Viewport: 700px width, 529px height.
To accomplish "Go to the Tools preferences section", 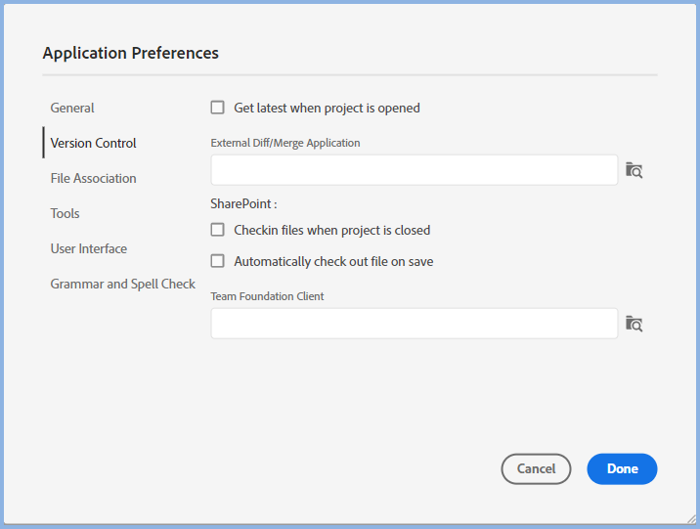I will point(66,213).
